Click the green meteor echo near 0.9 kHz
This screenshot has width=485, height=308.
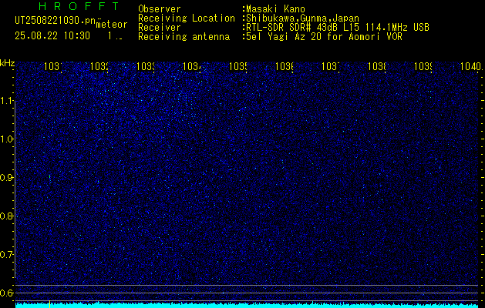point(50,176)
